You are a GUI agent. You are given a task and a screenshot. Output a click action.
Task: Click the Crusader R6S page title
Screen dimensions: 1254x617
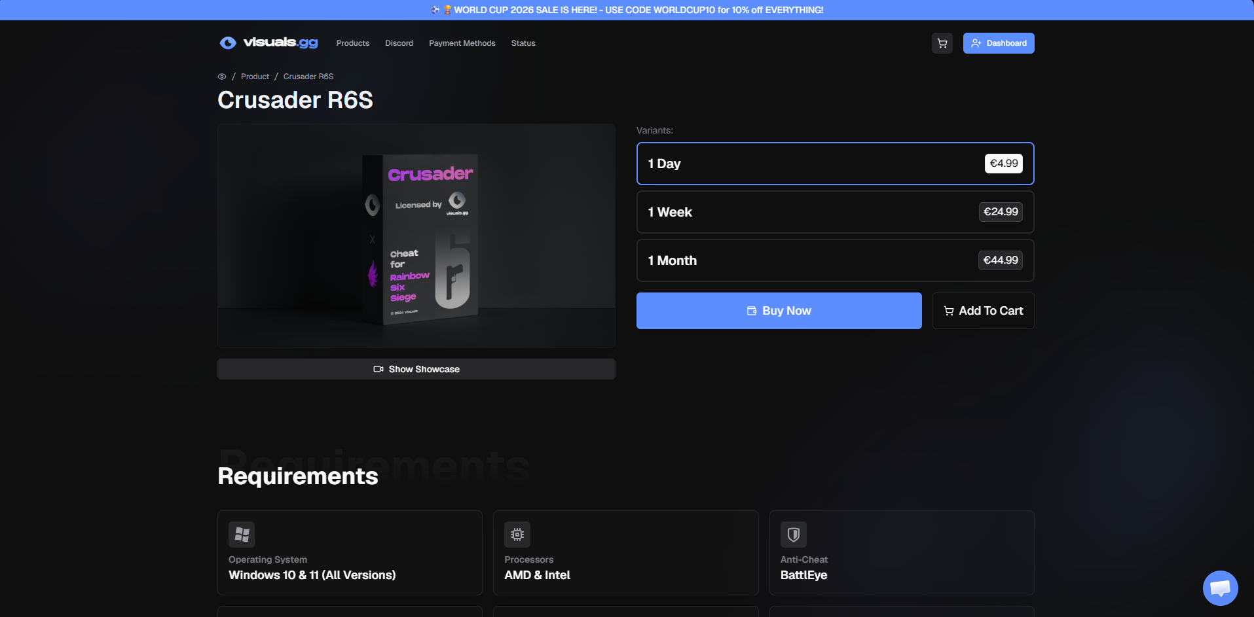[x=295, y=100]
